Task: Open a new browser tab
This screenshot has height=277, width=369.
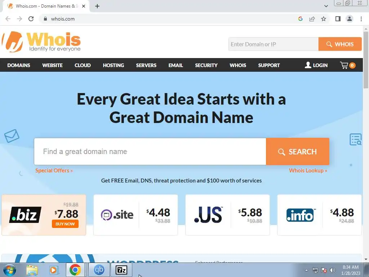Action: point(97,6)
